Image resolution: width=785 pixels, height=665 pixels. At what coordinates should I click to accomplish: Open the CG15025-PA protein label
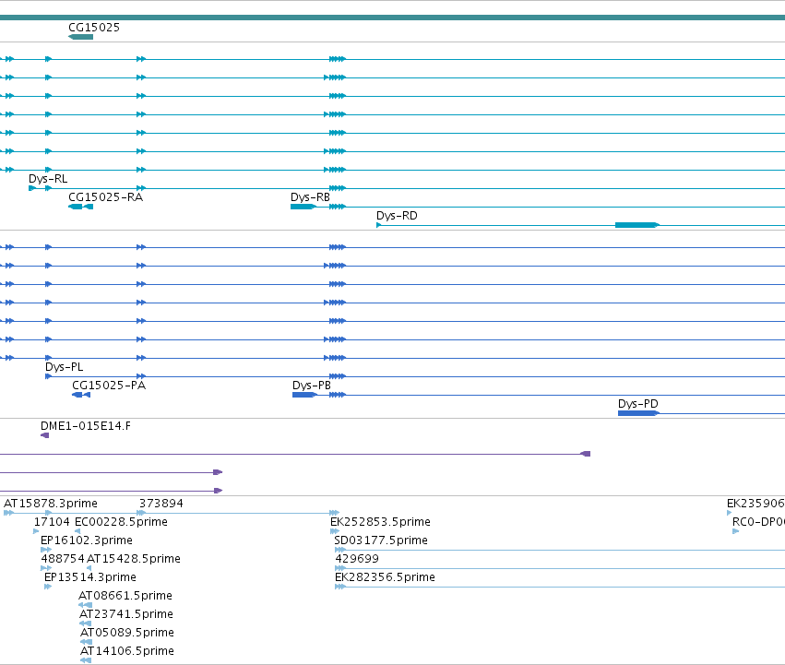109,386
